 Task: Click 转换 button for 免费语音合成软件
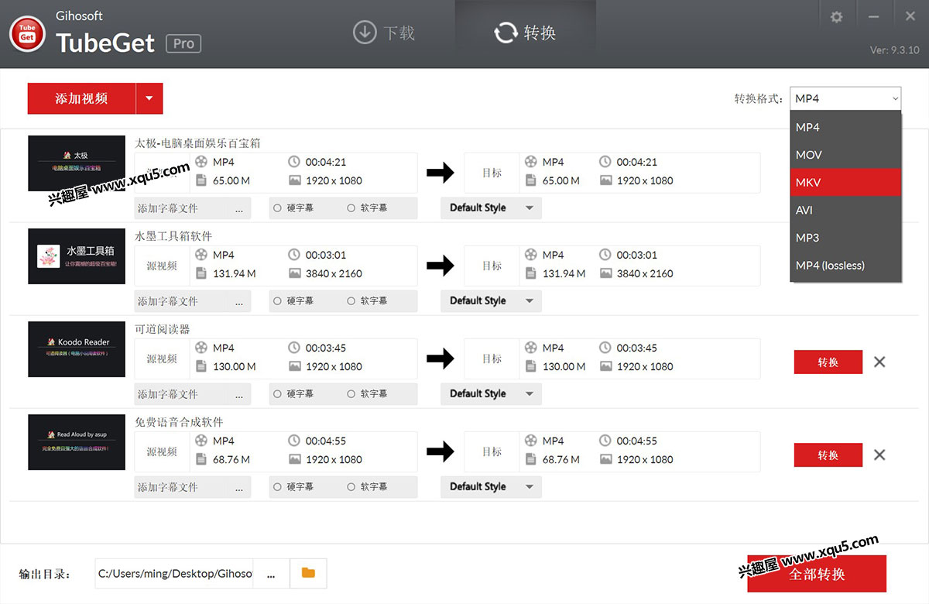tap(828, 455)
